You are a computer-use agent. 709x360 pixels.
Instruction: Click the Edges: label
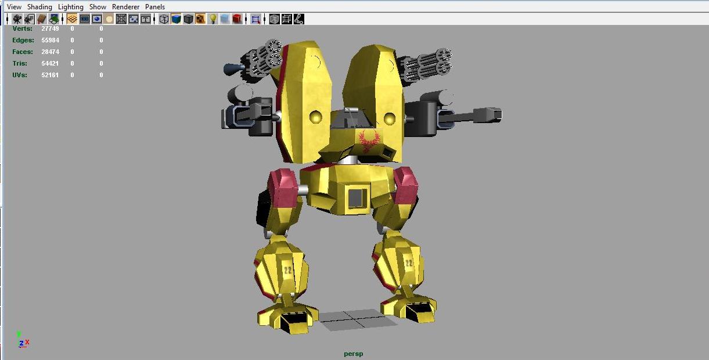click(x=23, y=40)
